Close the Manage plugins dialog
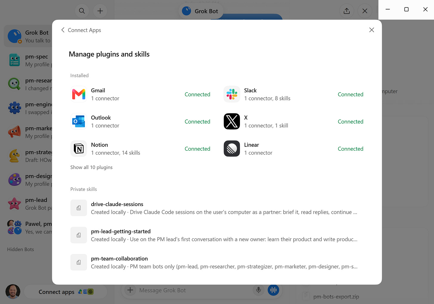The width and height of the screenshot is (434, 304). point(371,30)
